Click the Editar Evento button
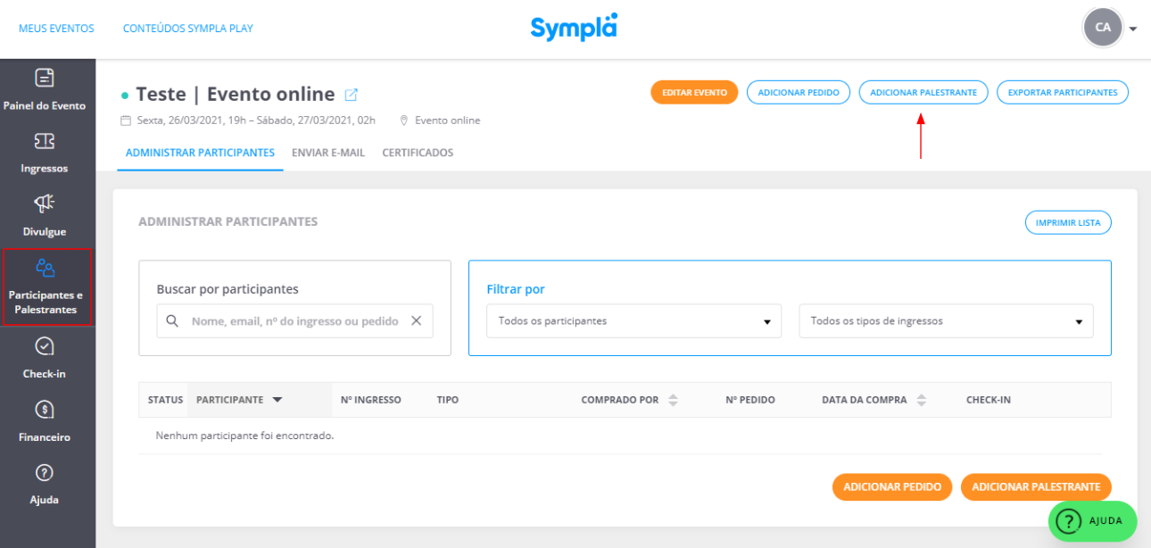Image resolution: width=1151 pixels, height=548 pixels. [x=694, y=92]
